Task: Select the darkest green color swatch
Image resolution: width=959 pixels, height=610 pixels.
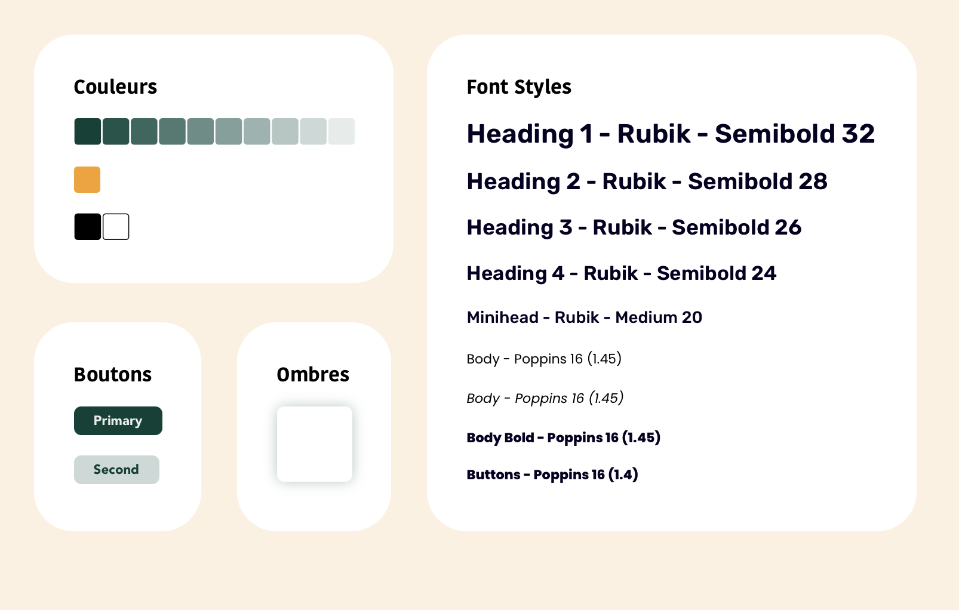Action: point(87,131)
